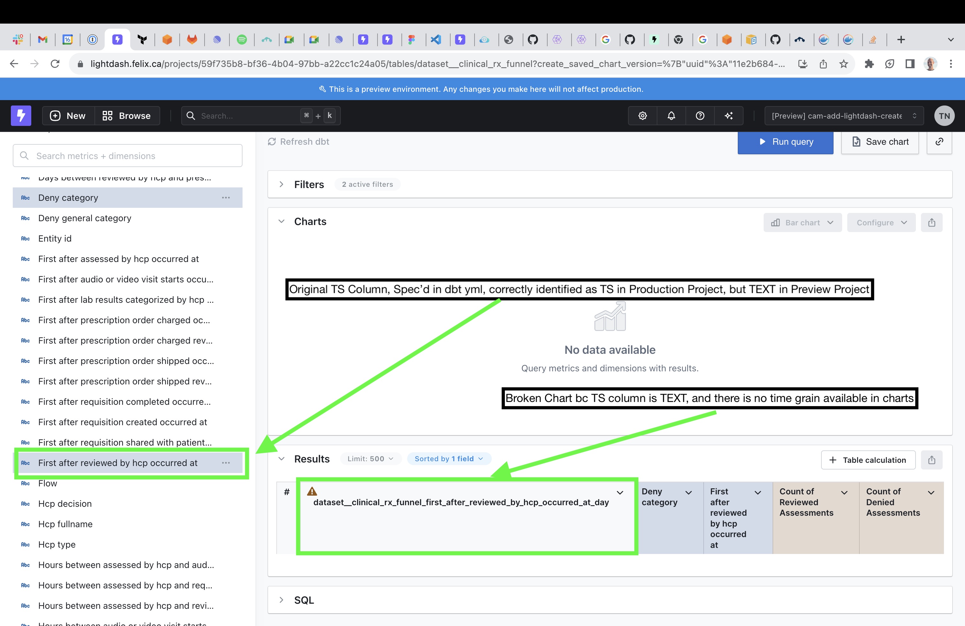
Task: Open the Deny category column header menu
Action: tap(688, 493)
